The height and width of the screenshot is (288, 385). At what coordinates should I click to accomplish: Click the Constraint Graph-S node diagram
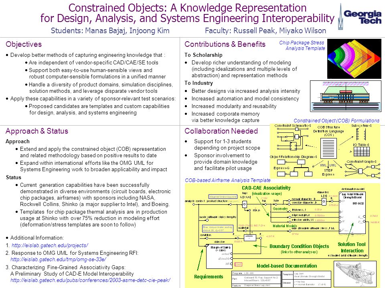(362, 171)
